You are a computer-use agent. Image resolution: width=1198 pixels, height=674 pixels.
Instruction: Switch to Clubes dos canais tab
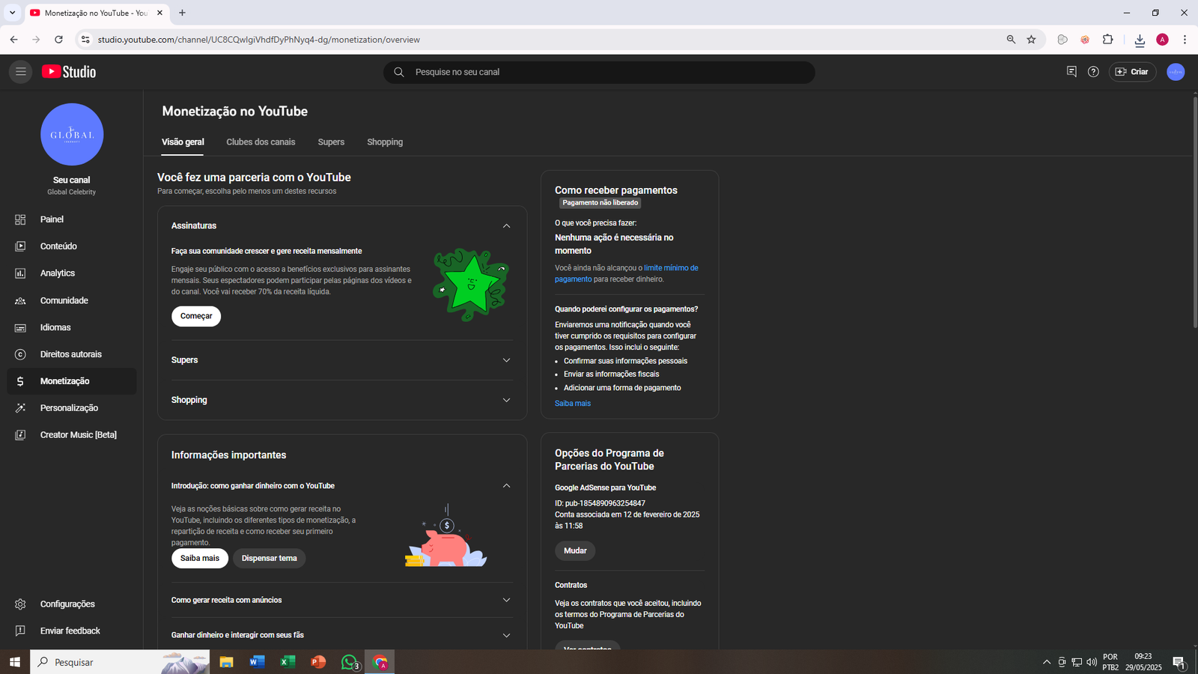[261, 142]
